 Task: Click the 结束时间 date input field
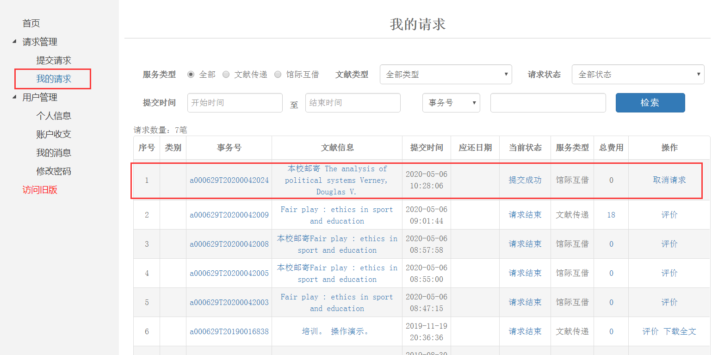353,103
